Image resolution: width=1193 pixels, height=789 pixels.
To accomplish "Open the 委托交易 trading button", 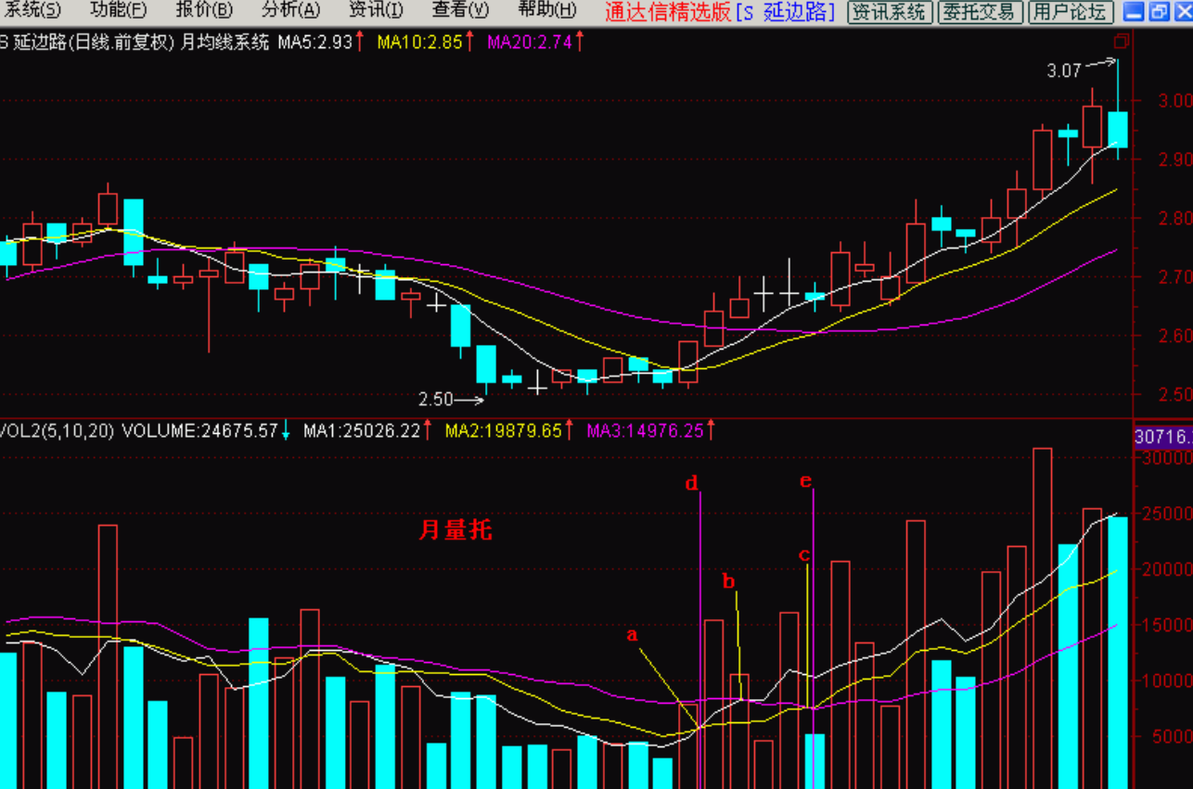I will pos(981,12).
